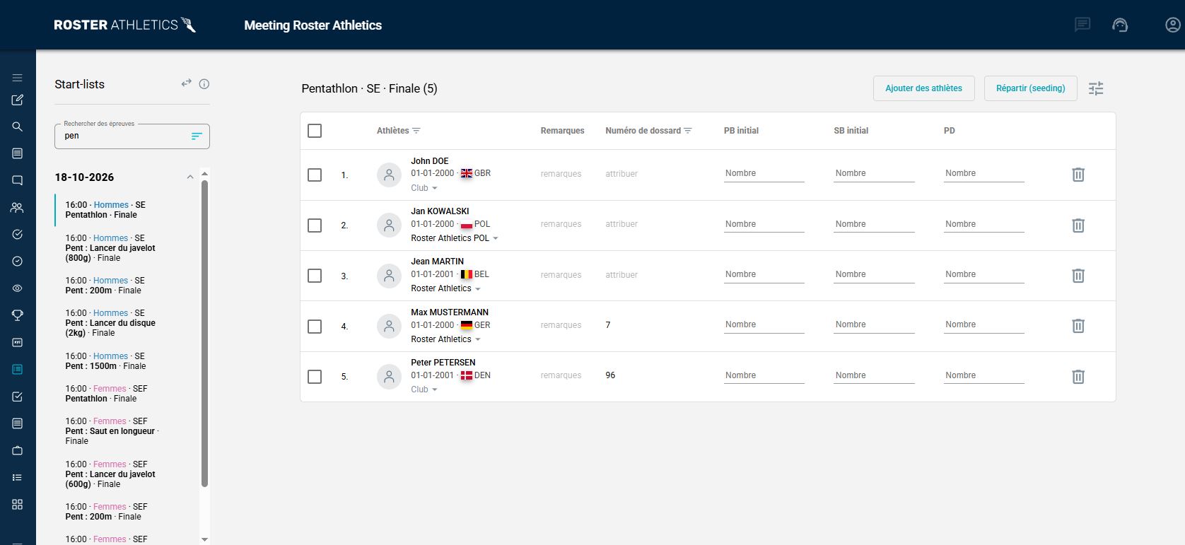1185x545 pixels.
Task: Open the briefcase sidebar icon
Action: point(18,450)
